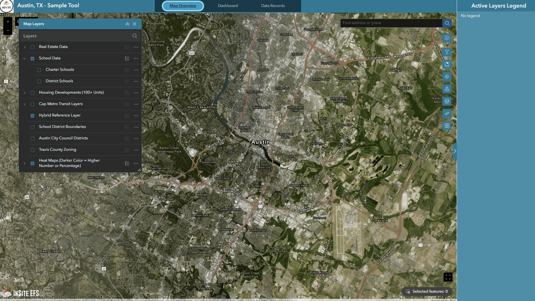The height and width of the screenshot is (301, 535).
Task: Toggle fullscreen map view
Action: click(448, 277)
